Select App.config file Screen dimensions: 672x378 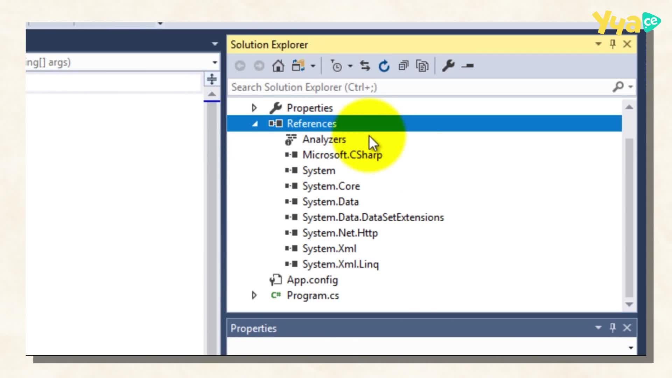(312, 280)
